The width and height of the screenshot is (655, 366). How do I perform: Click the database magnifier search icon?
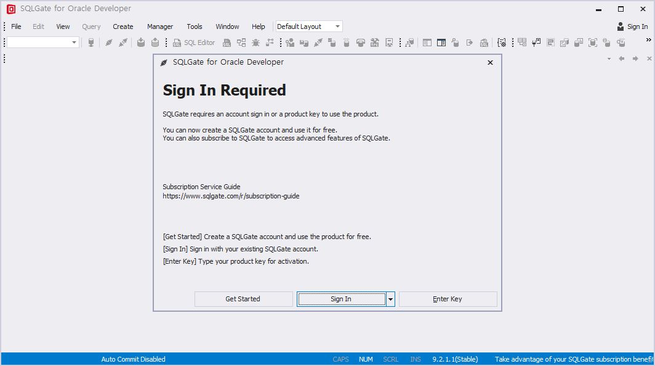[456, 43]
